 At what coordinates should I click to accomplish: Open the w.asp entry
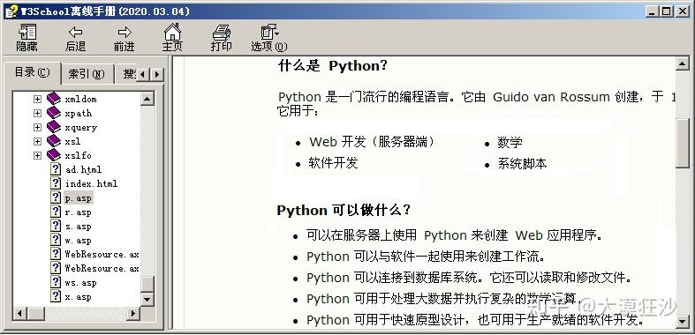(78, 241)
